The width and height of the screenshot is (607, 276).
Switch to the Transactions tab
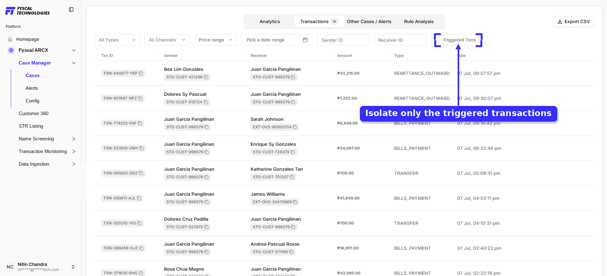319,21
